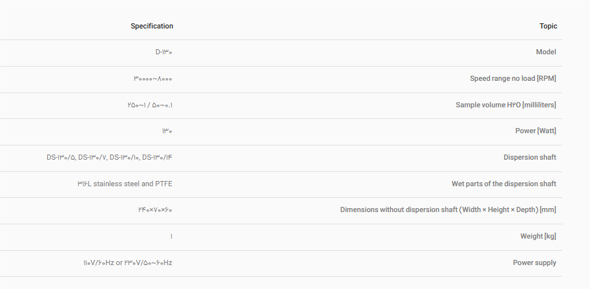Viewport: 590px width, 289px height.
Task: Select the Sample volume milliliters label
Action: click(506, 105)
